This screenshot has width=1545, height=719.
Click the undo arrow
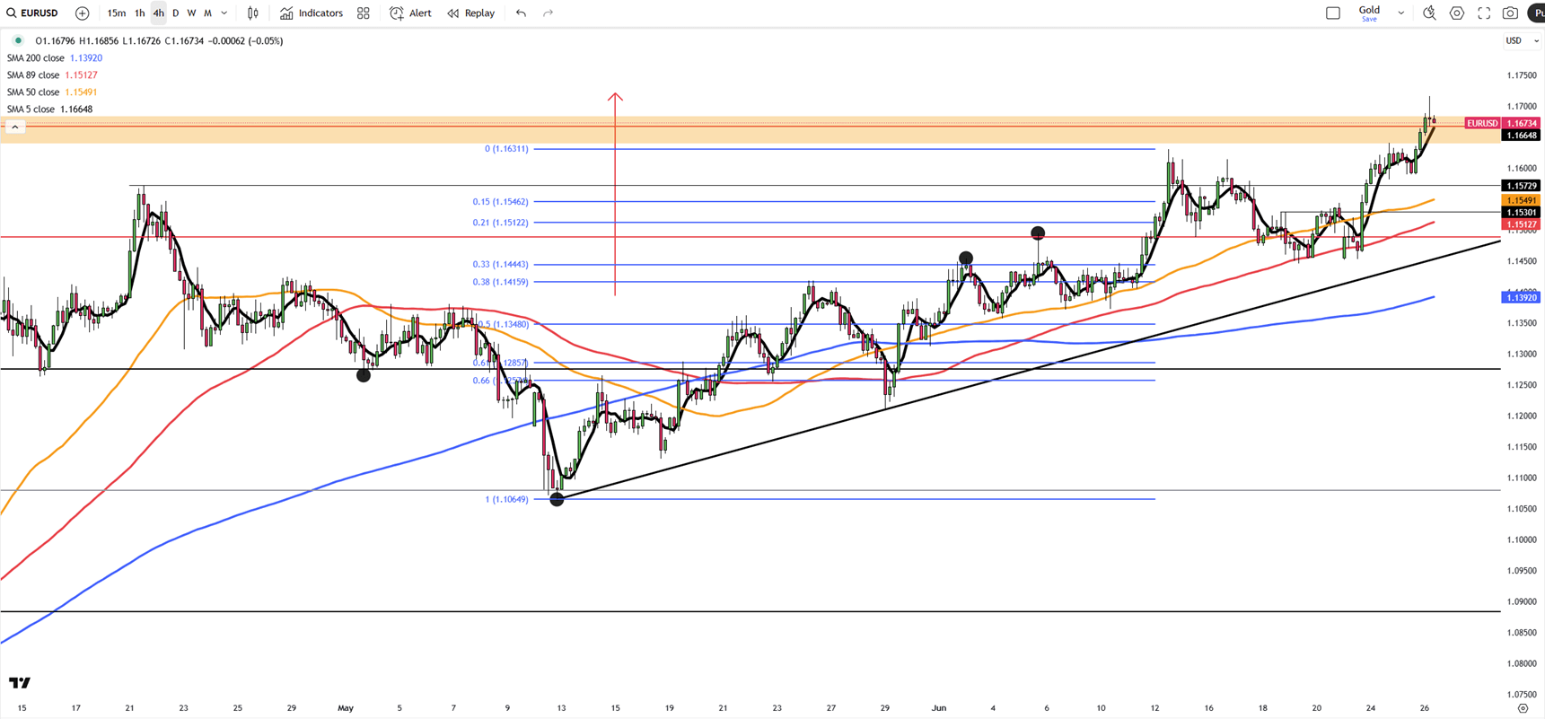tap(521, 13)
